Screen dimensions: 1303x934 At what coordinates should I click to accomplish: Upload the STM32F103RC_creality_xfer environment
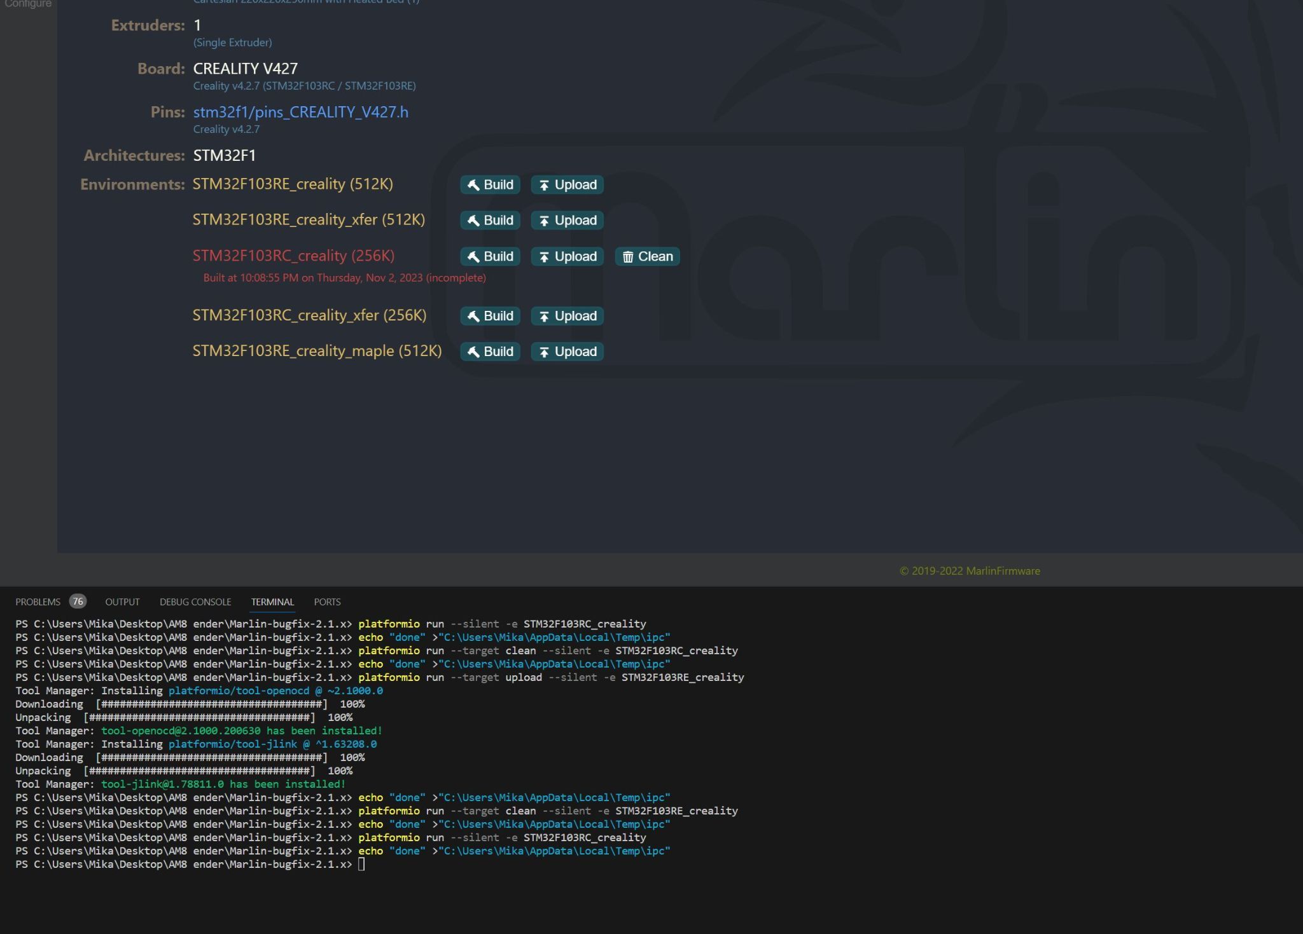(567, 316)
